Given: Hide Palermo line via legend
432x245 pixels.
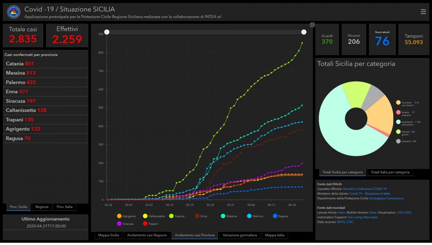Looking at the screenshot, I should coord(250,216).
